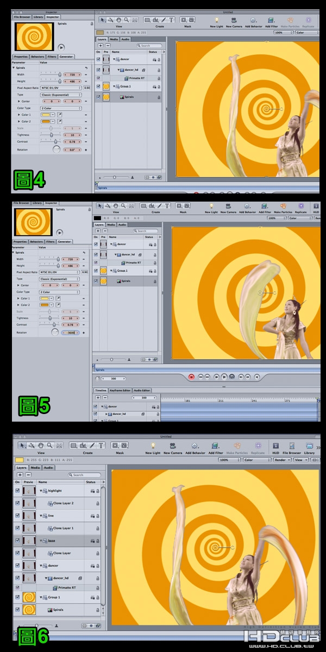Click Add Behavior gear icon in bottom screenshot
Viewport: 326px width, 652px height.
[x=195, y=445]
